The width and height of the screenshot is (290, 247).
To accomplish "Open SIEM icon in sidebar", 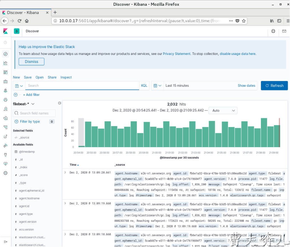I will pyautogui.click(x=5, y=146).
